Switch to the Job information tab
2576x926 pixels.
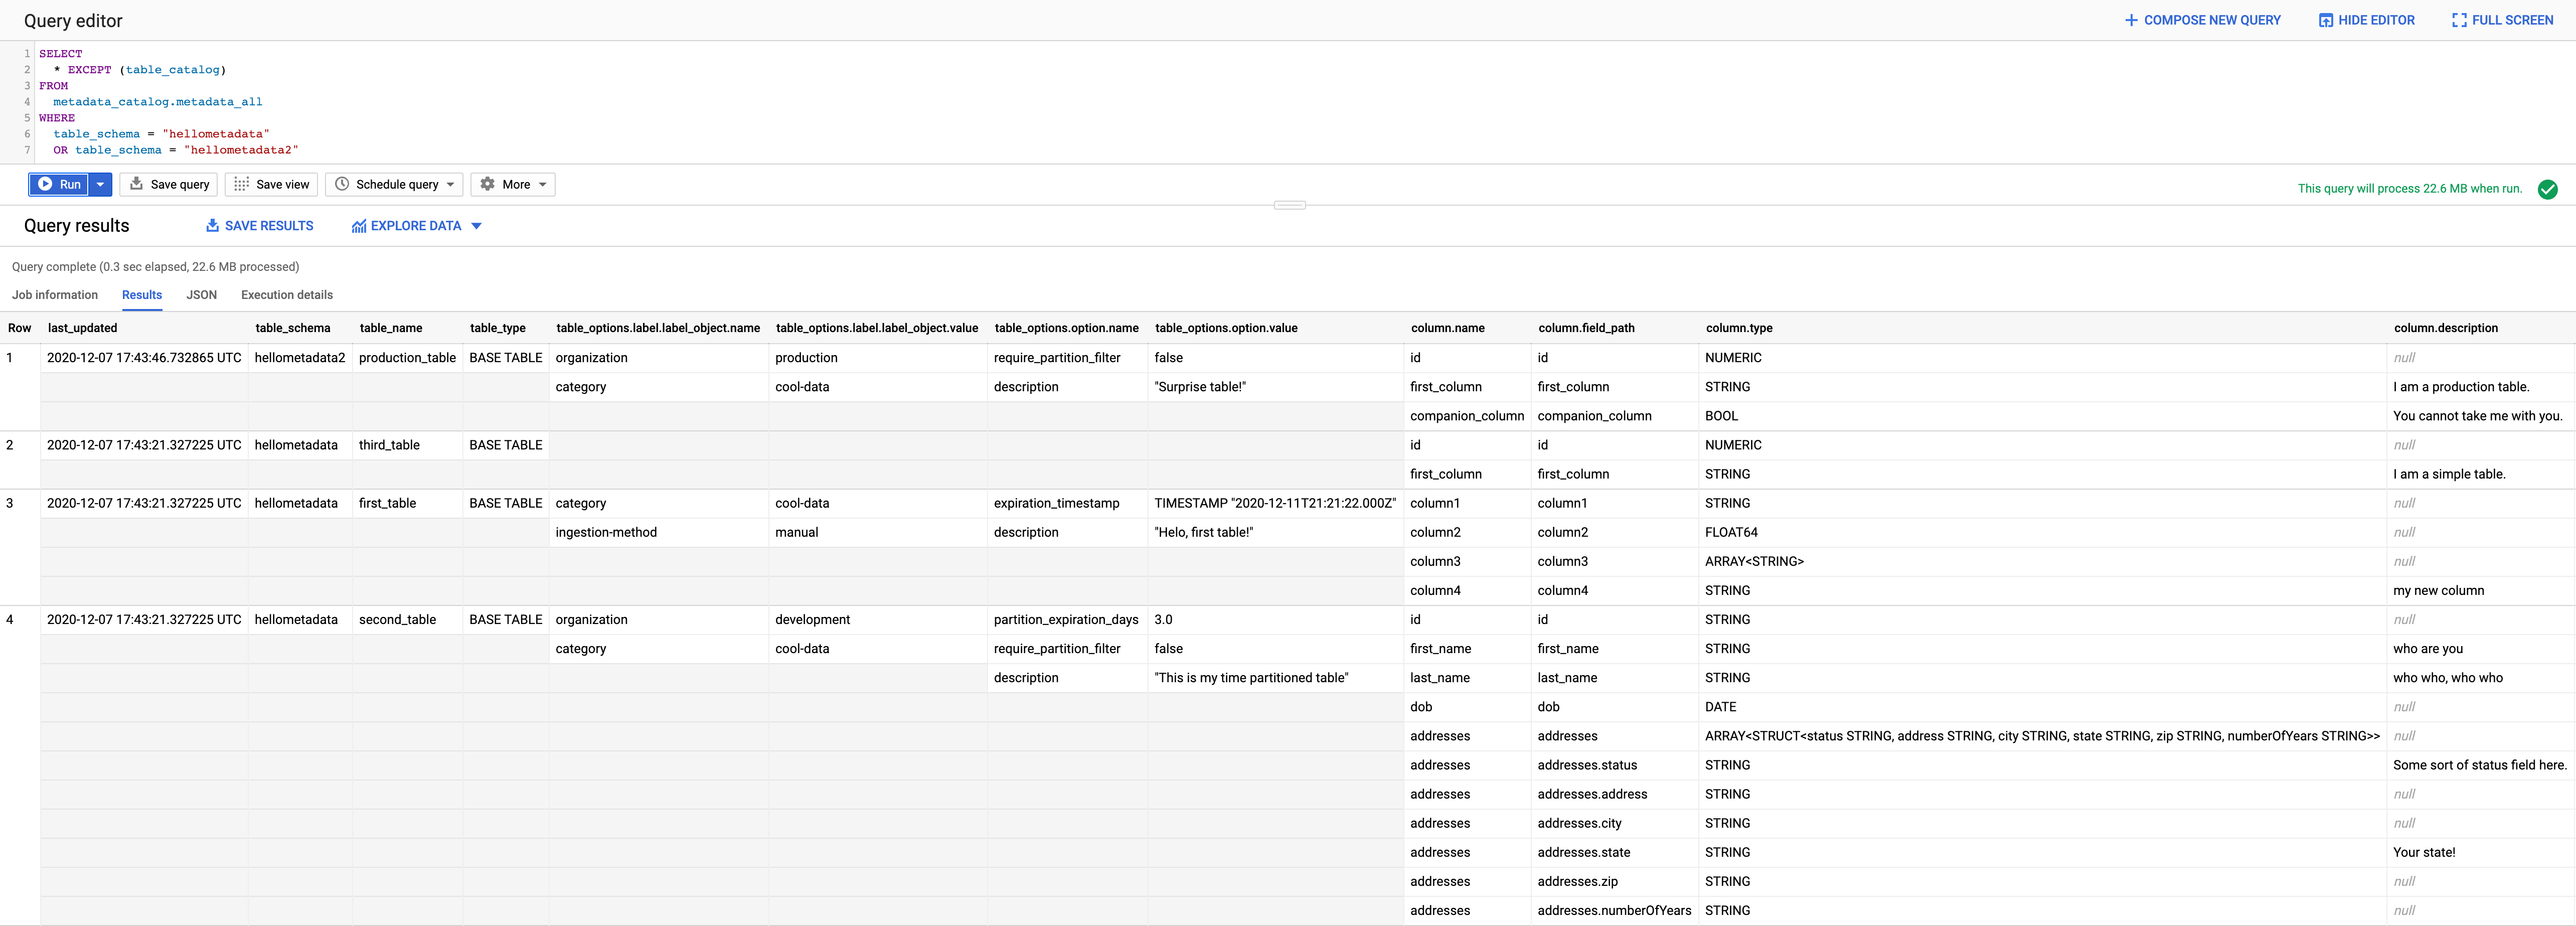coord(55,295)
